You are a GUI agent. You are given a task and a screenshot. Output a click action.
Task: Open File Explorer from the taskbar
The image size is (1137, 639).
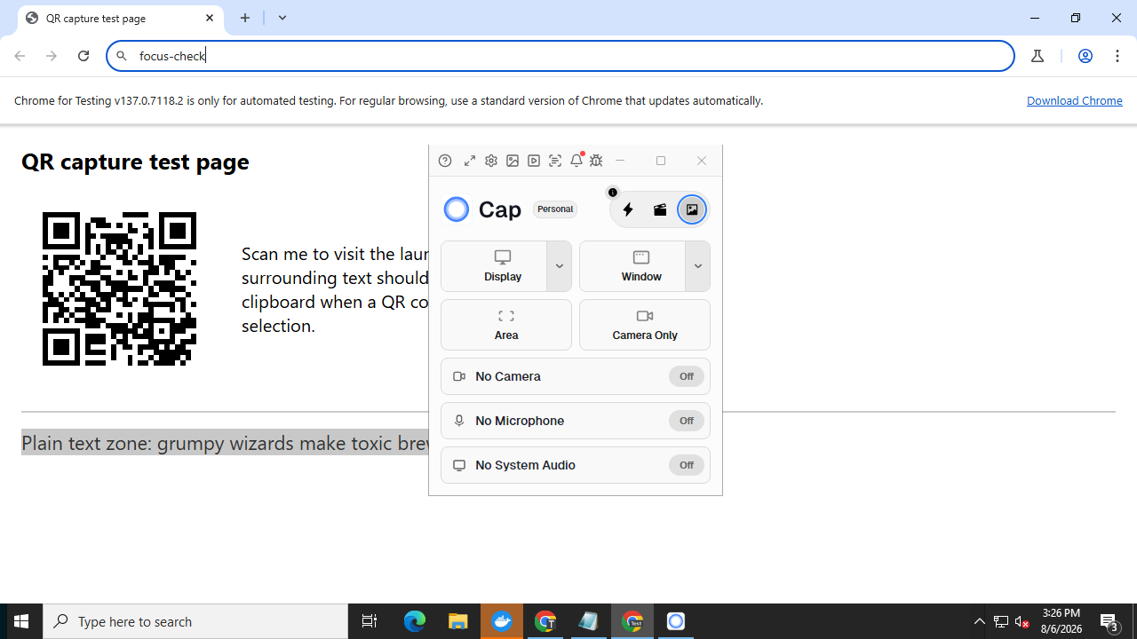click(458, 621)
